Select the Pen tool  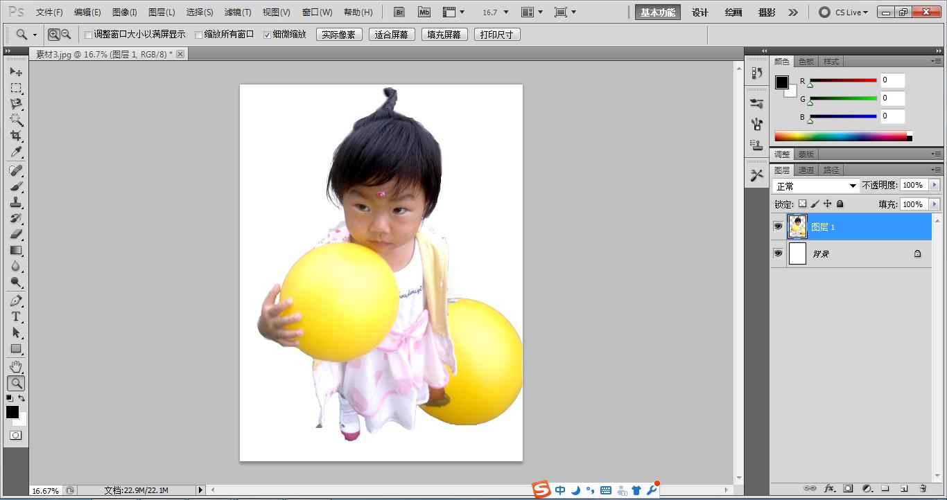tap(15, 301)
